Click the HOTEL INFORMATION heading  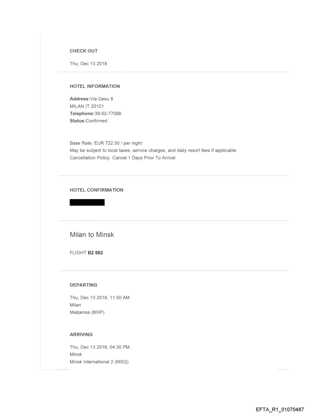[x=95, y=86]
